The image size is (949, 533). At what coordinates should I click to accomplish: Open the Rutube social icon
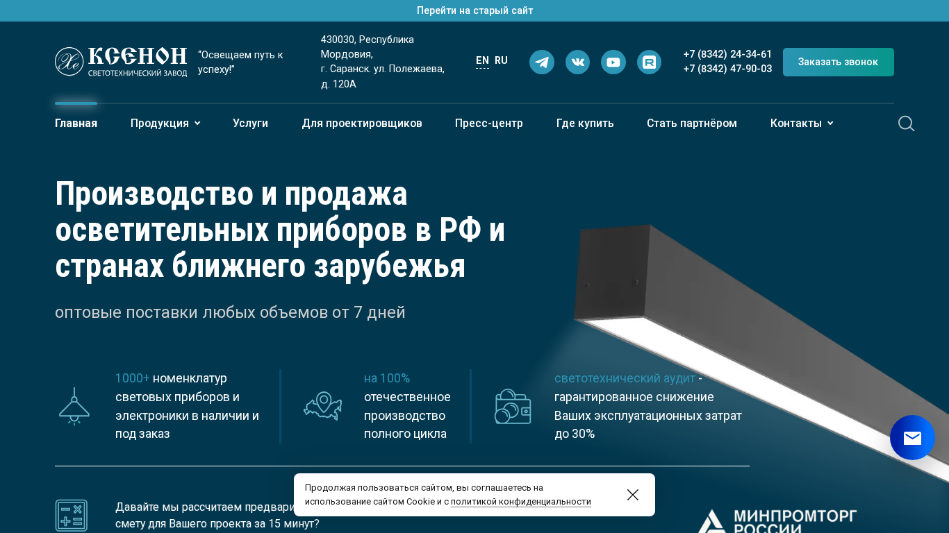pos(650,62)
